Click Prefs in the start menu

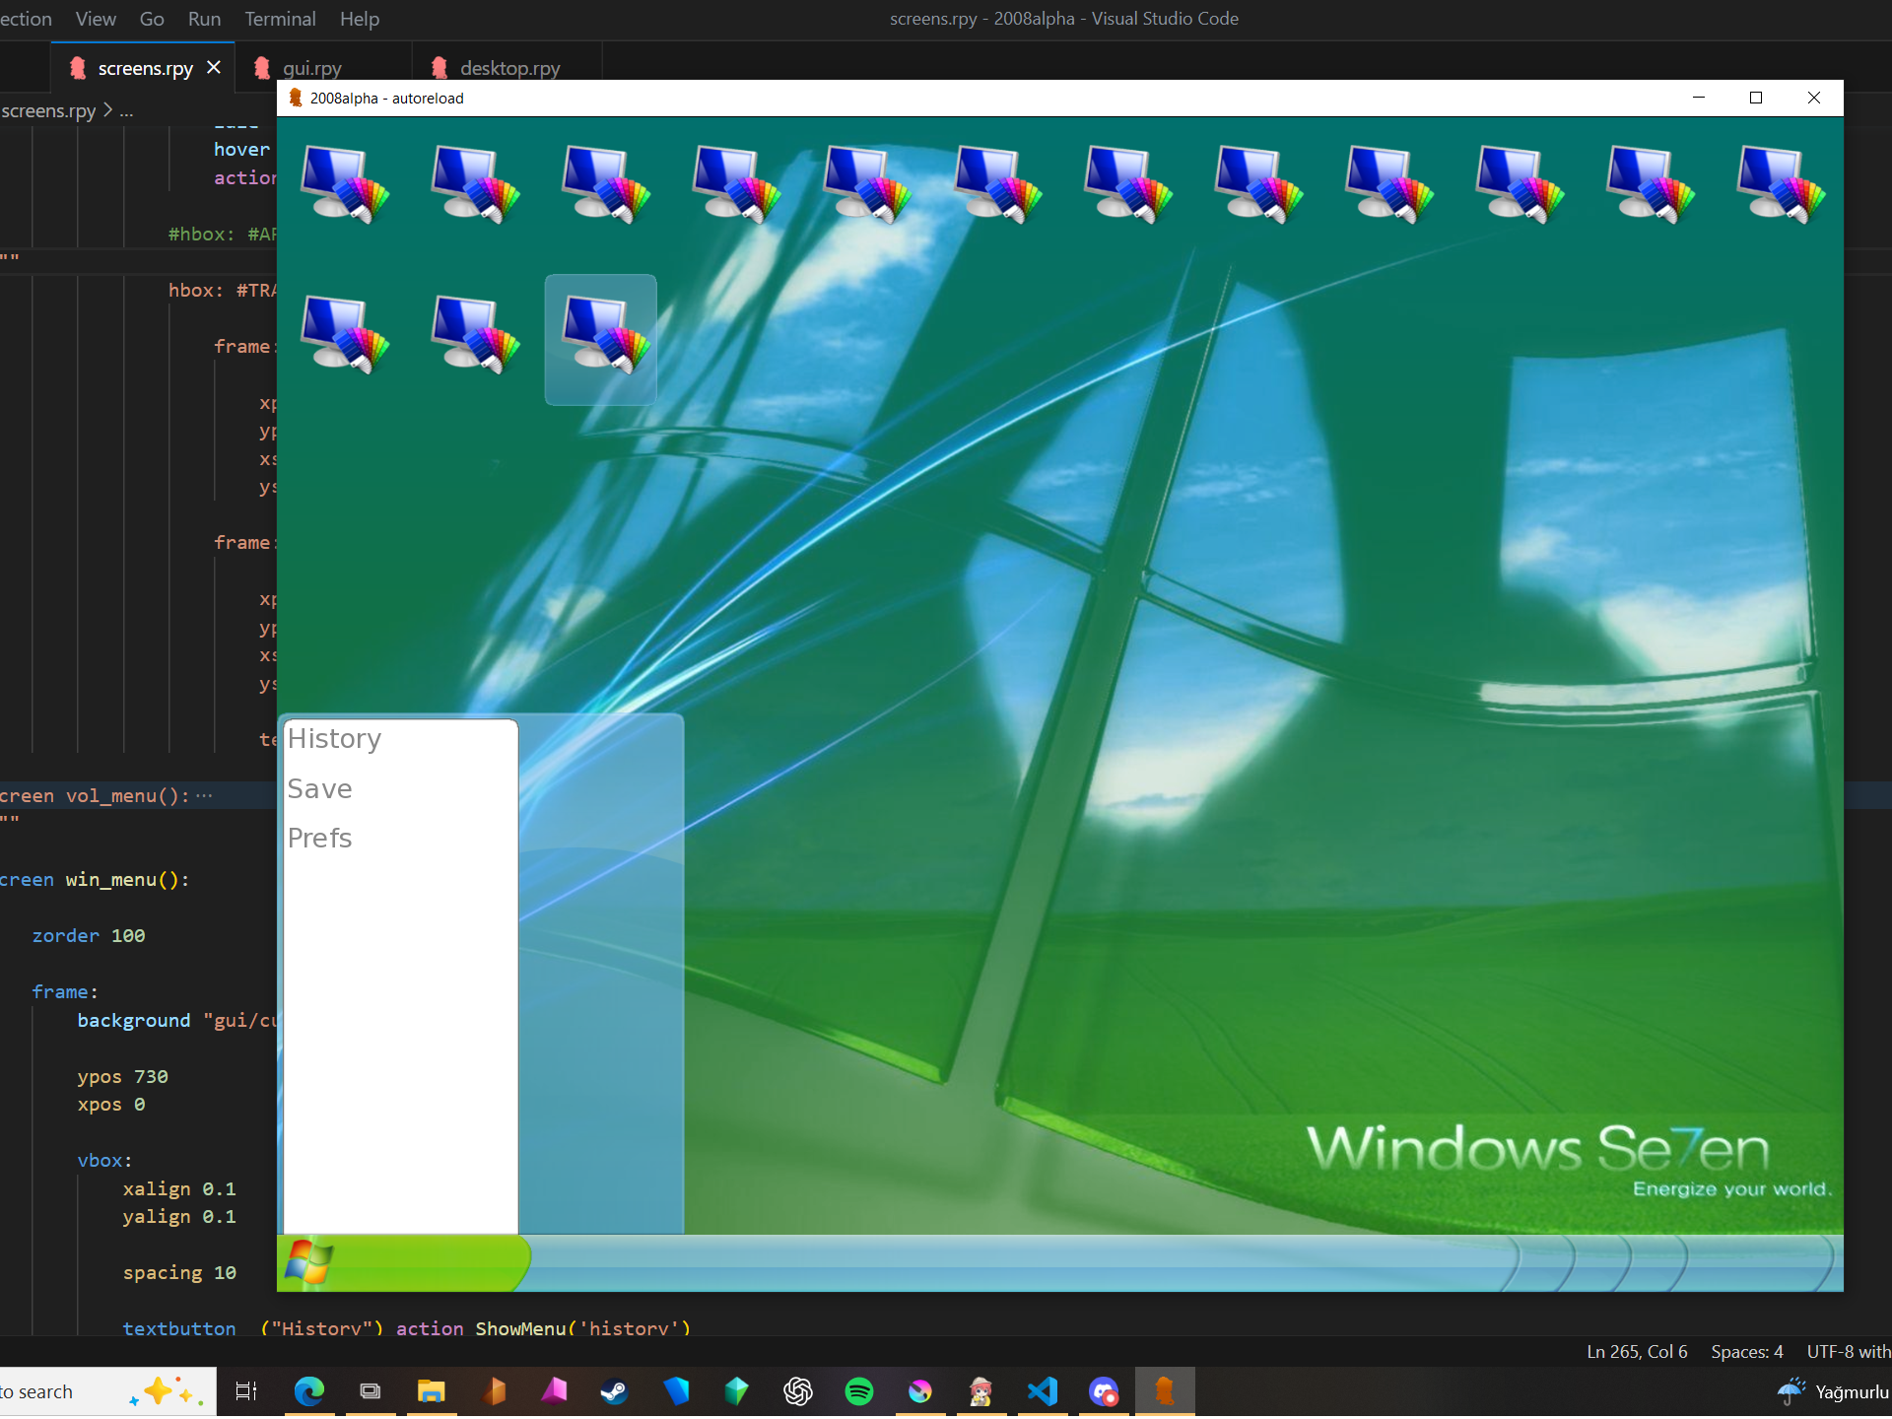[x=319, y=839]
